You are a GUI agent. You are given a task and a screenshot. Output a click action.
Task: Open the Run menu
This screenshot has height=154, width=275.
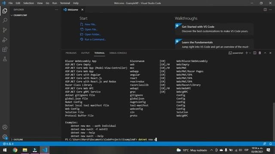[x=55, y=3]
